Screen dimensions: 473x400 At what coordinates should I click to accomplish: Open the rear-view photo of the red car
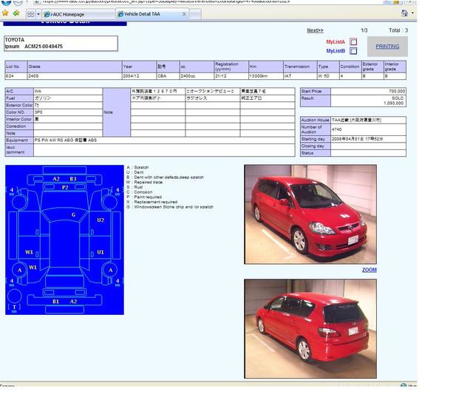(x=310, y=328)
